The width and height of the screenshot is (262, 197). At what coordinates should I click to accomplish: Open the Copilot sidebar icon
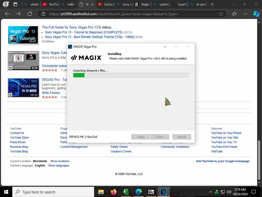[256, 14]
